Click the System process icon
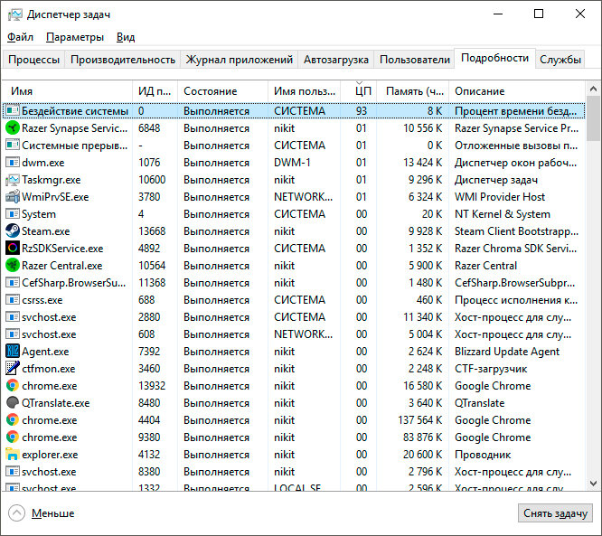602x536 pixels. click(13, 214)
